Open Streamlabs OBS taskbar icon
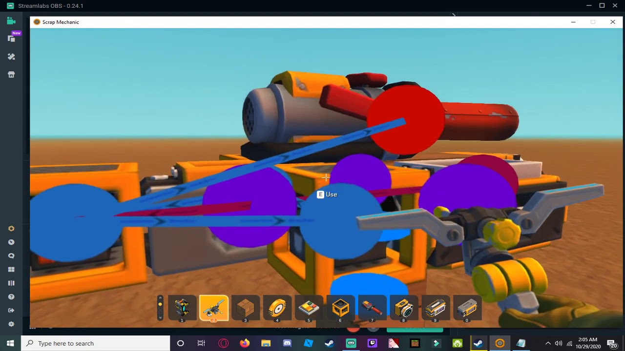This screenshot has width=625, height=351. [x=351, y=343]
